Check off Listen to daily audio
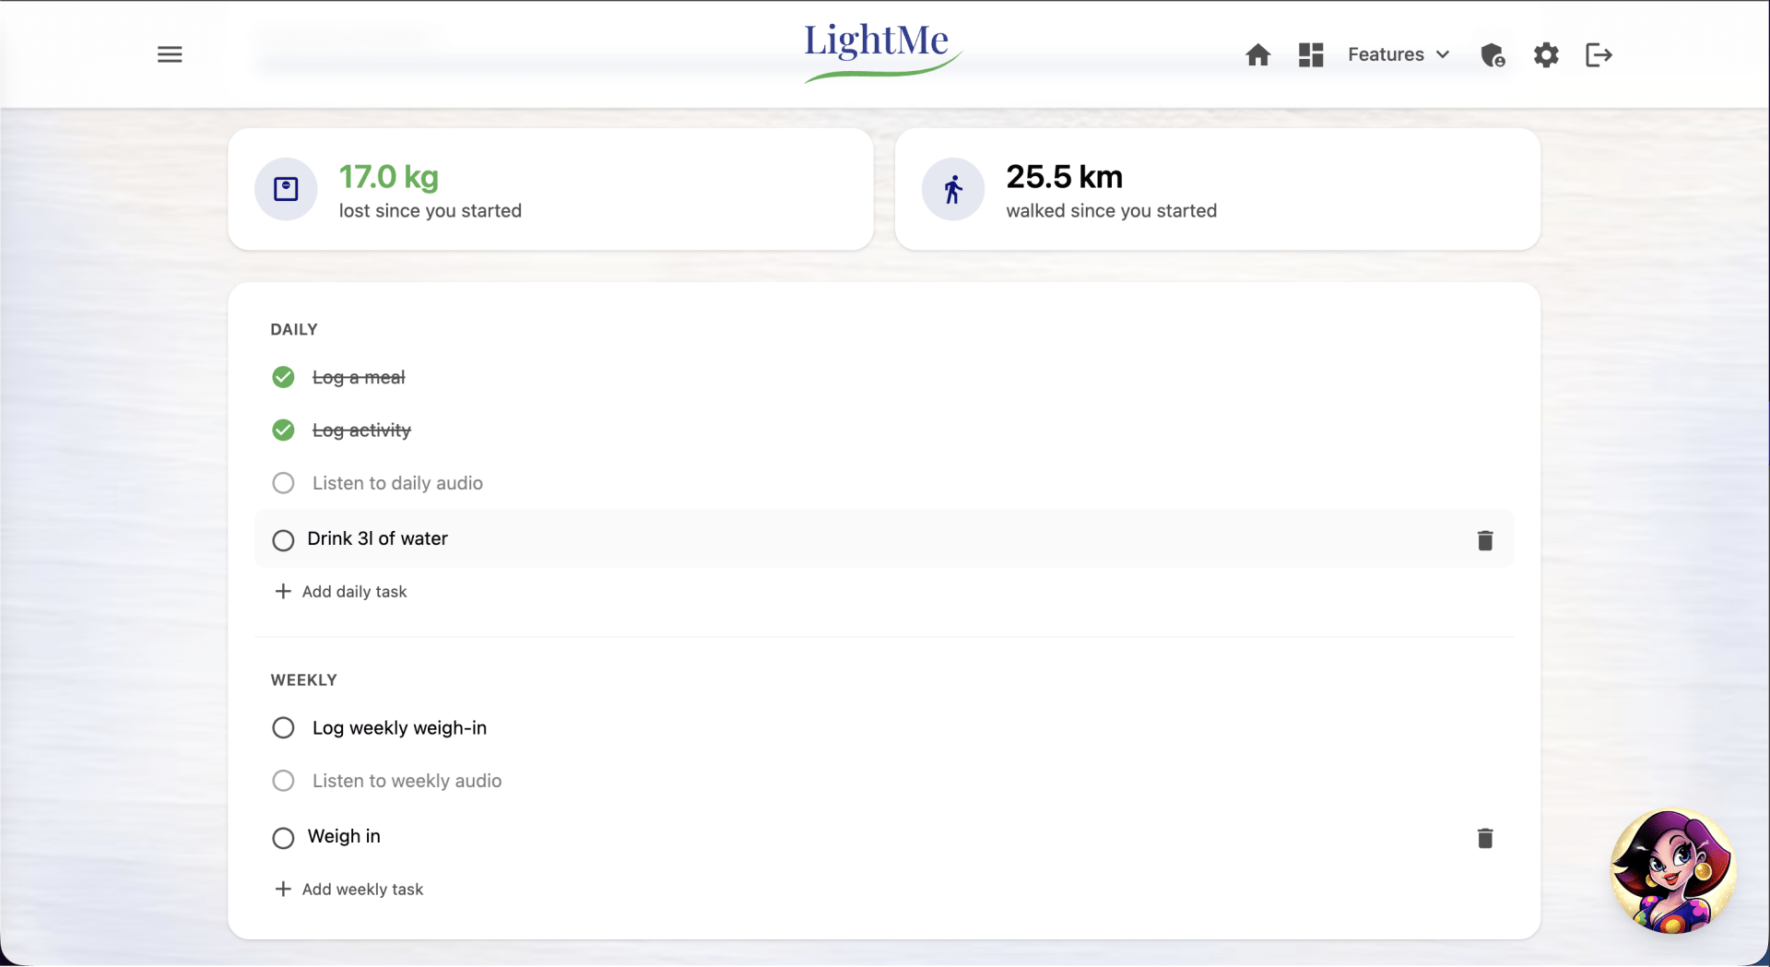The height and width of the screenshot is (967, 1770). [283, 483]
